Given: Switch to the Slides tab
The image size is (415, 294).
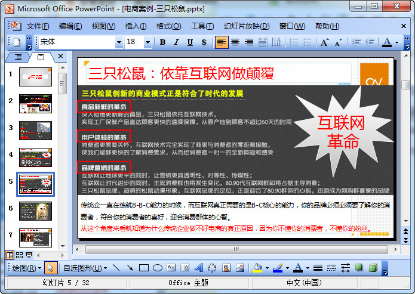Looking at the screenshot, I should click(x=41, y=57).
